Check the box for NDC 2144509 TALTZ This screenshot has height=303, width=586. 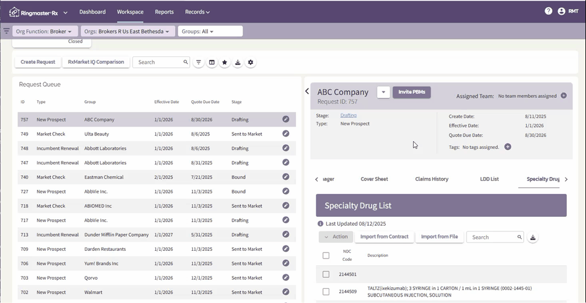326,291
